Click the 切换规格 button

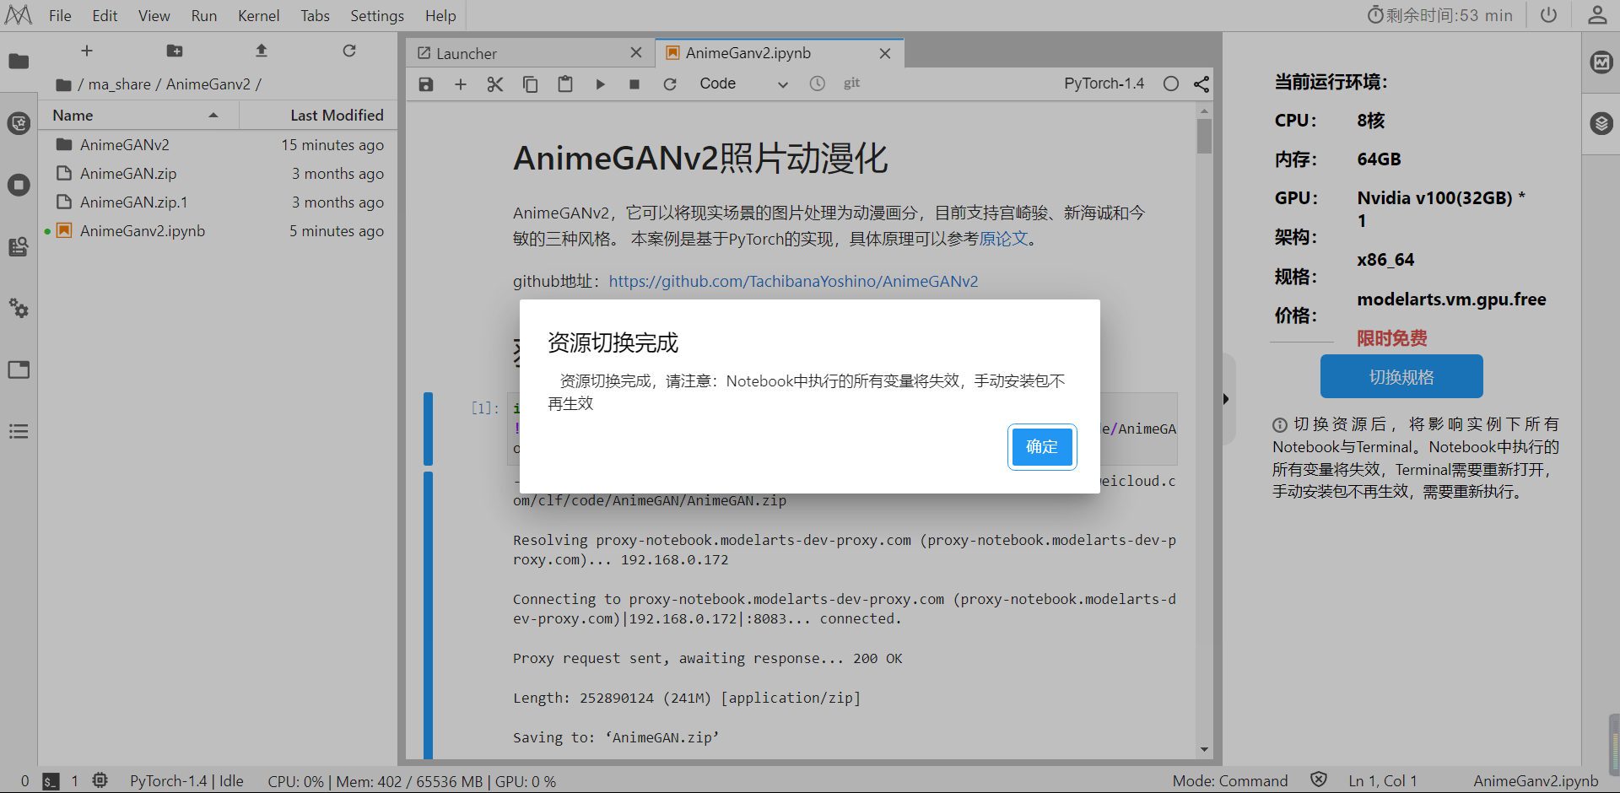[x=1401, y=376]
